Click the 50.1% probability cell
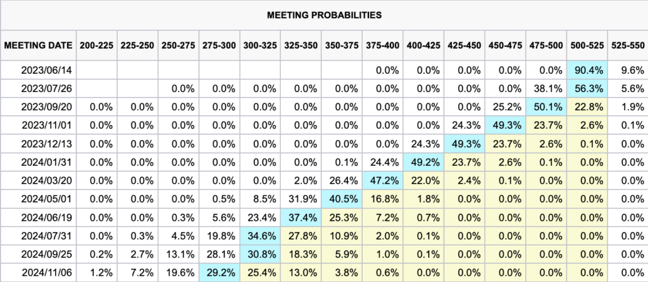 click(x=547, y=107)
